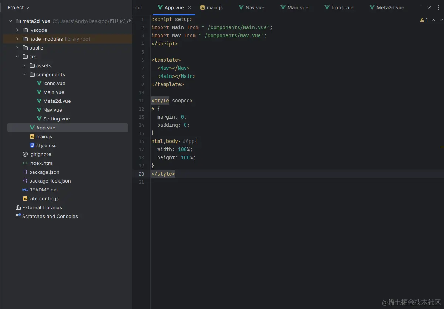Click the CSS icon beside style.css
This screenshot has width=444, height=309.
(x=32, y=145)
